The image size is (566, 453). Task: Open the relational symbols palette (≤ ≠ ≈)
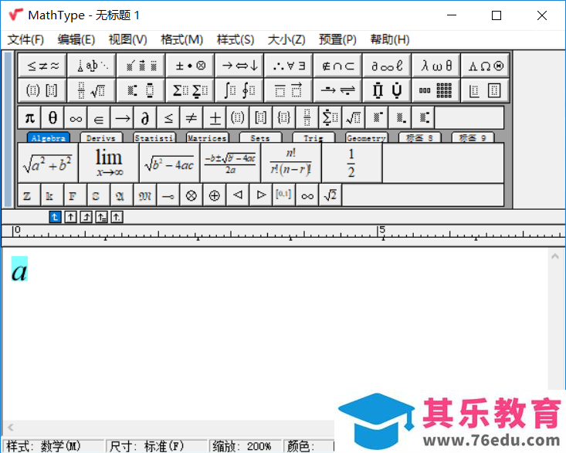pyautogui.click(x=42, y=66)
